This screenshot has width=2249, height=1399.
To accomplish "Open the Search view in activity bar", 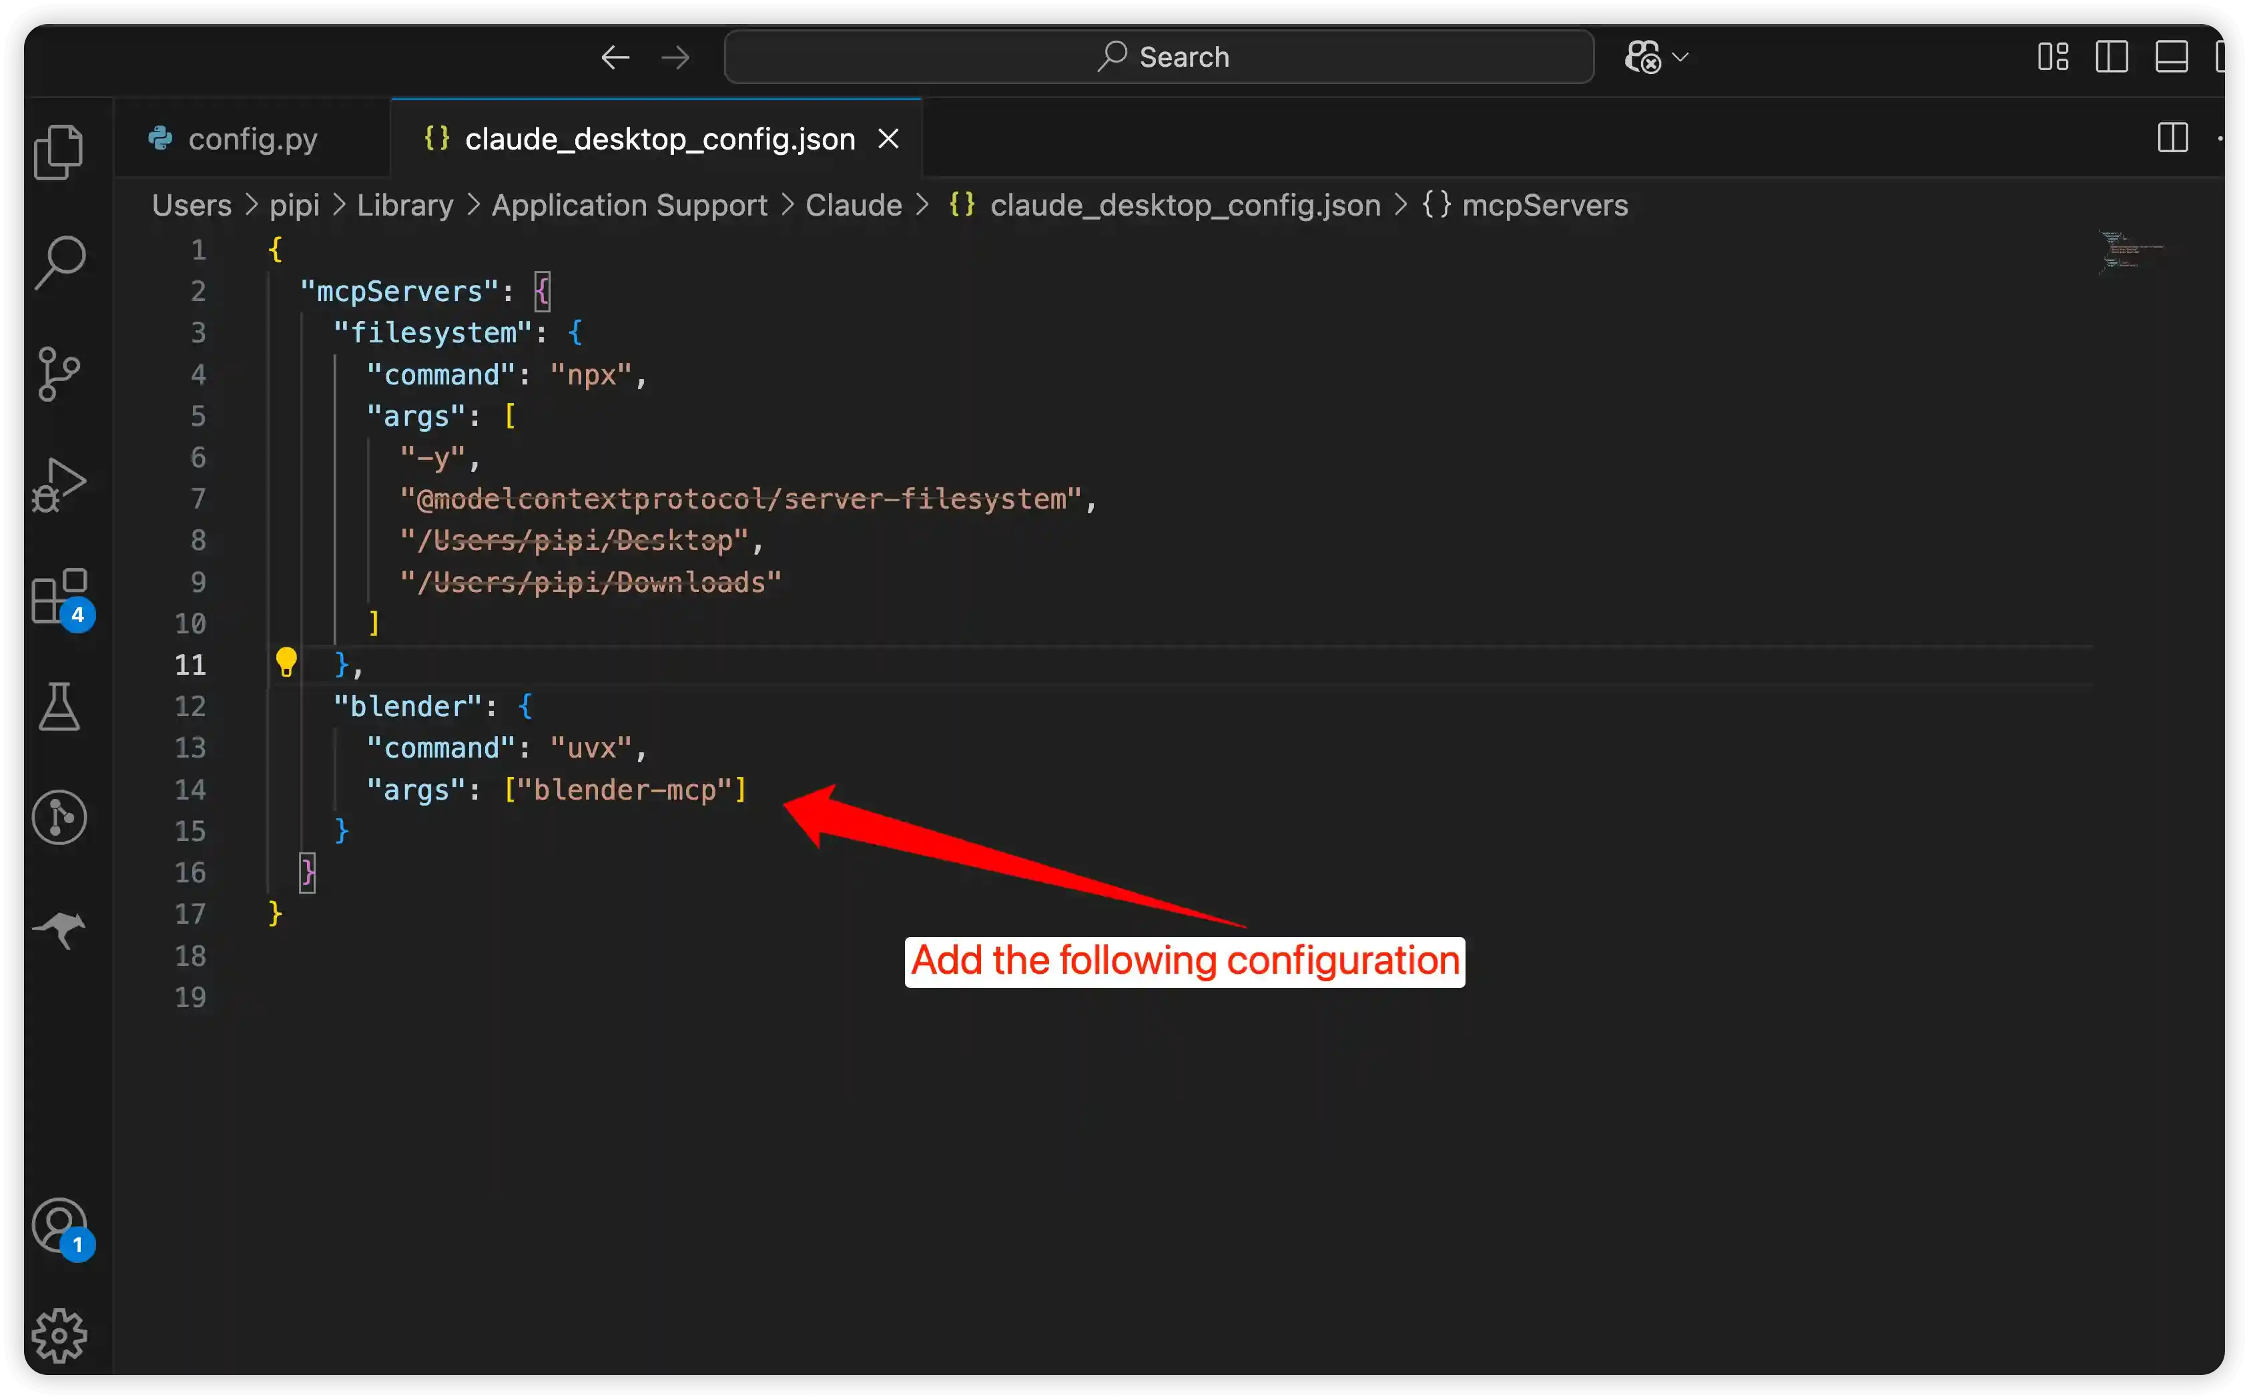I will coord(59,263).
